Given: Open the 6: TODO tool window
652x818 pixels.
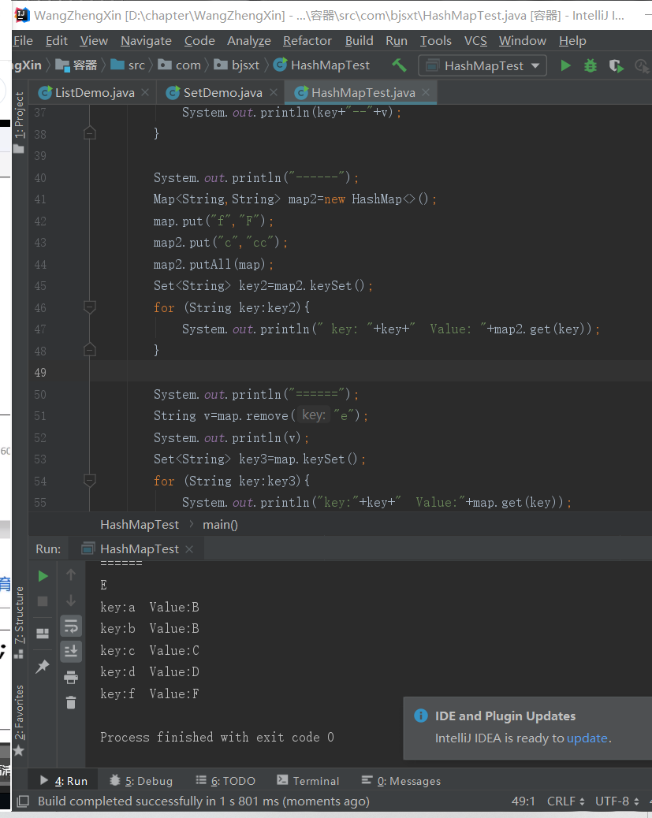Looking at the screenshot, I should coord(225,780).
